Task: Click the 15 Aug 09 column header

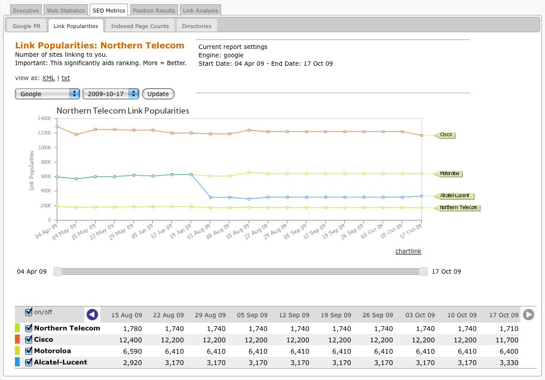Action: 127,315
